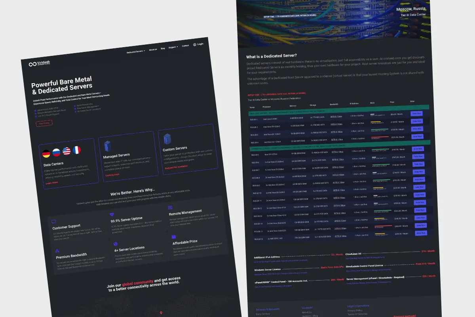Select the German flag icon
This screenshot has width=475, height=317.
point(46,154)
